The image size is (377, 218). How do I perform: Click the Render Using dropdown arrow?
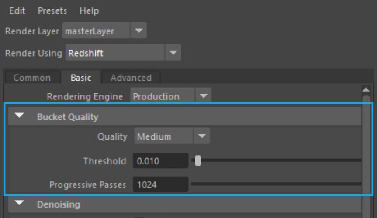tap(173, 53)
